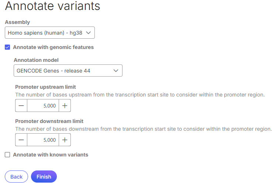Expand the GENCODE Genes annotation model dropdown

[68, 70]
